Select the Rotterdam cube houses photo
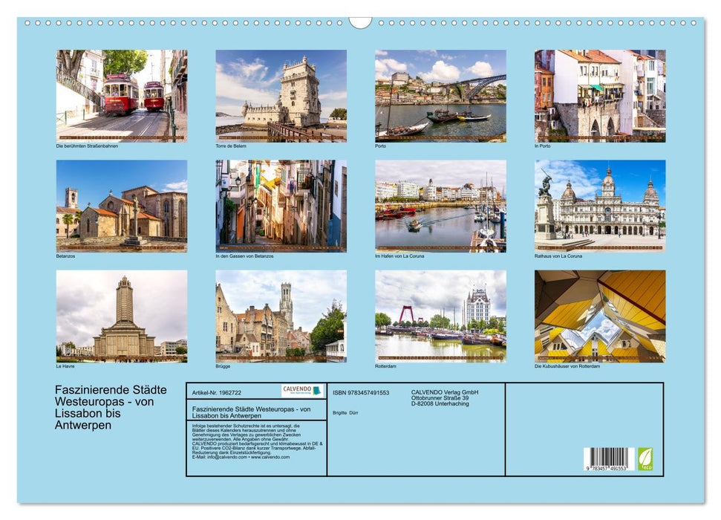The height and width of the screenshot is (520, 721). (600, 316)
